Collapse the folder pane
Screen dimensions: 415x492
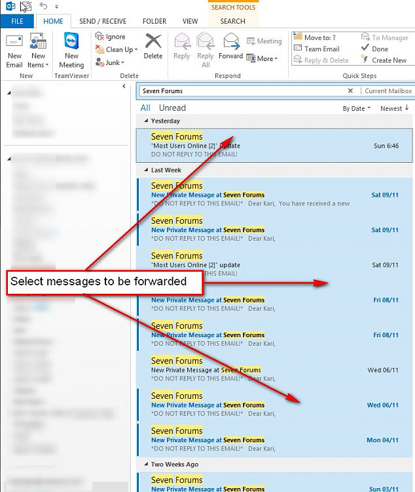124,87
